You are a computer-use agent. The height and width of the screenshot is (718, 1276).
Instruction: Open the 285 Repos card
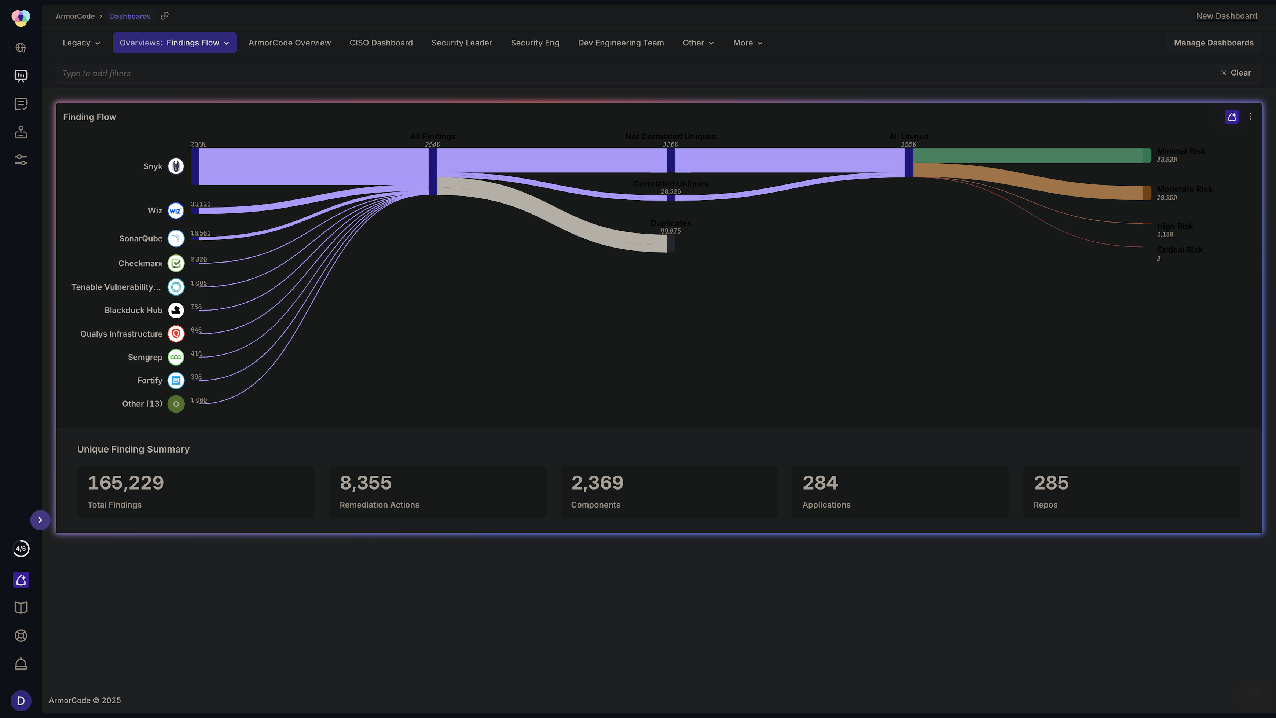coord(1132,492)
